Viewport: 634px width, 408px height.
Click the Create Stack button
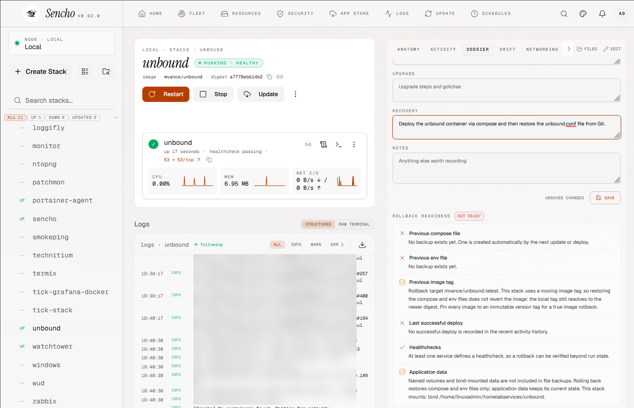(x=40, y=71)
